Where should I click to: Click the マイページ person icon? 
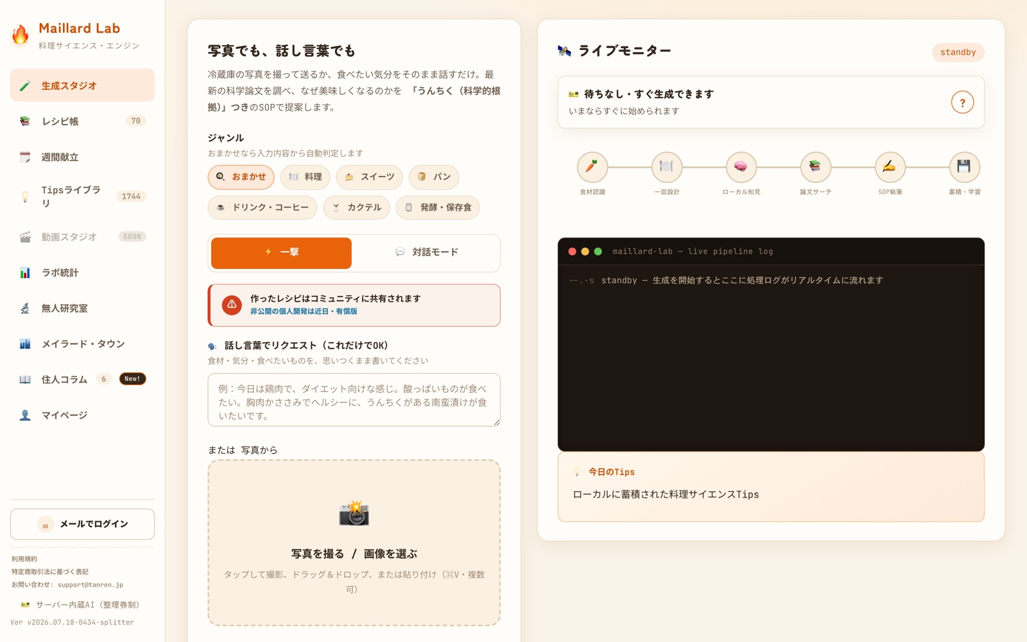click(25, 415)
